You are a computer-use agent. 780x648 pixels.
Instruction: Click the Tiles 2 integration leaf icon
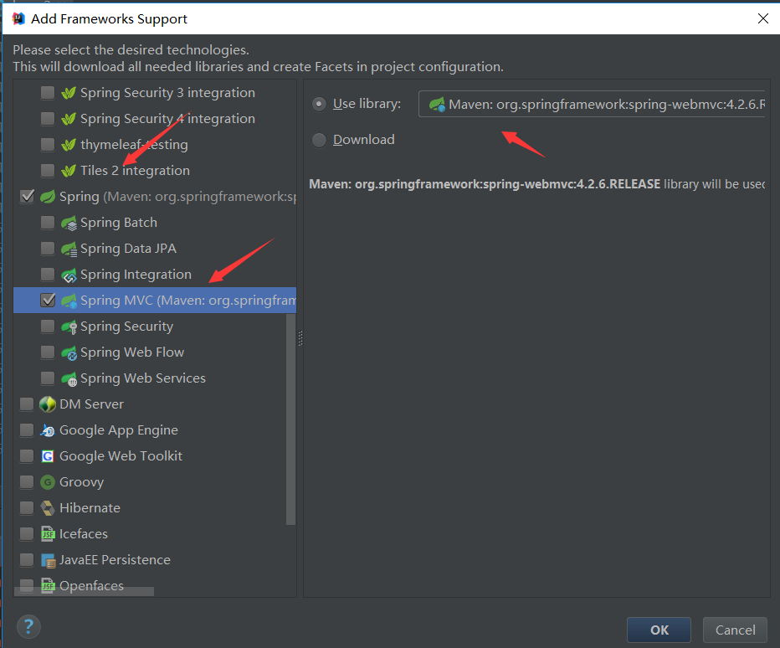point(69,170)
